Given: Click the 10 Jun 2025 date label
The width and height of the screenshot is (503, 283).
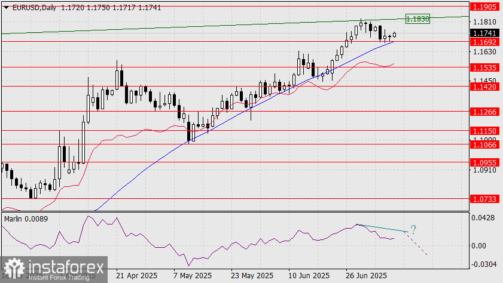Looking at the screenshot, I should click(x=309, y=276).
